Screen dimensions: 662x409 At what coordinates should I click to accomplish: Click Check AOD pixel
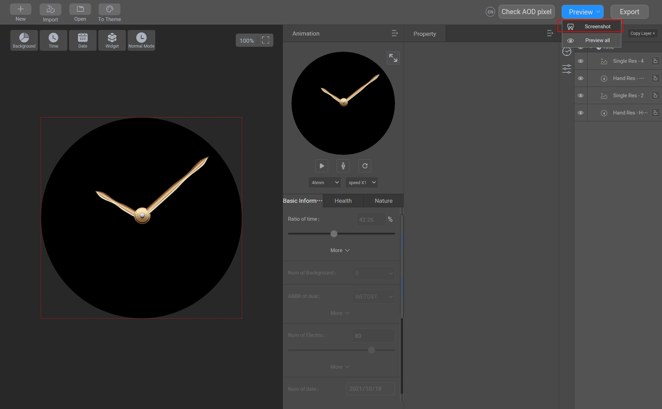(x=526, y=11)
